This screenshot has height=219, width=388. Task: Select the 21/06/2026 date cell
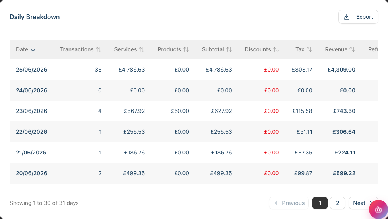31,153
